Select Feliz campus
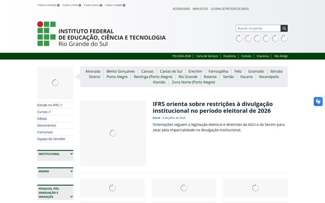Viewport: 325px width, 203px height. click(x=238, y=71)
